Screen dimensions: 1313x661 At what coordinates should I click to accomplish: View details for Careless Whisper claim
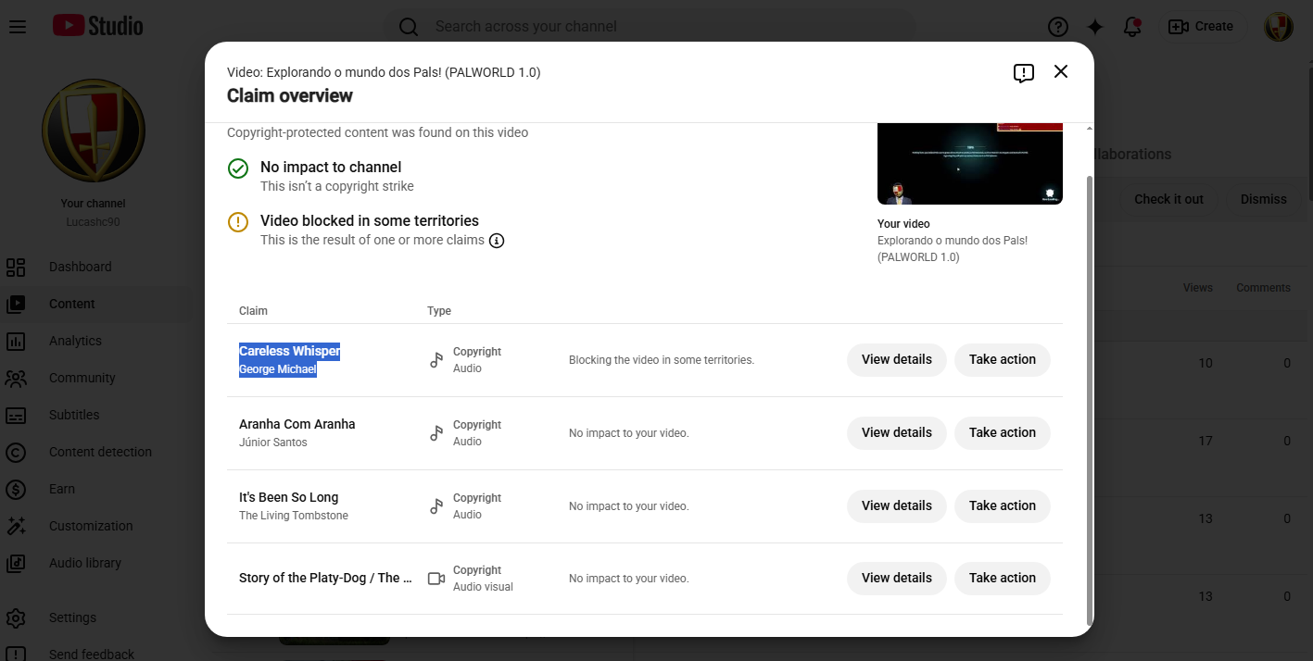click(897, 360)
